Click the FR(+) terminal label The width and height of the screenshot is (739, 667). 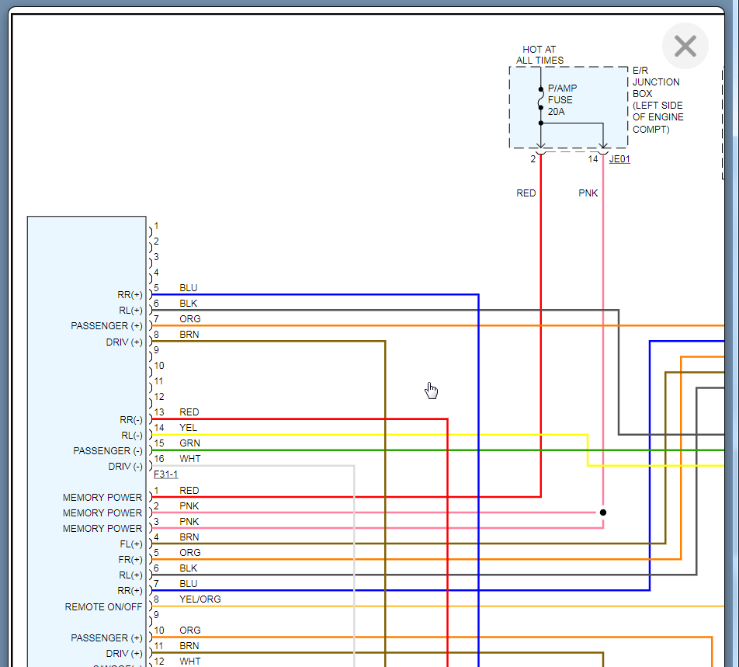point(130,560)
